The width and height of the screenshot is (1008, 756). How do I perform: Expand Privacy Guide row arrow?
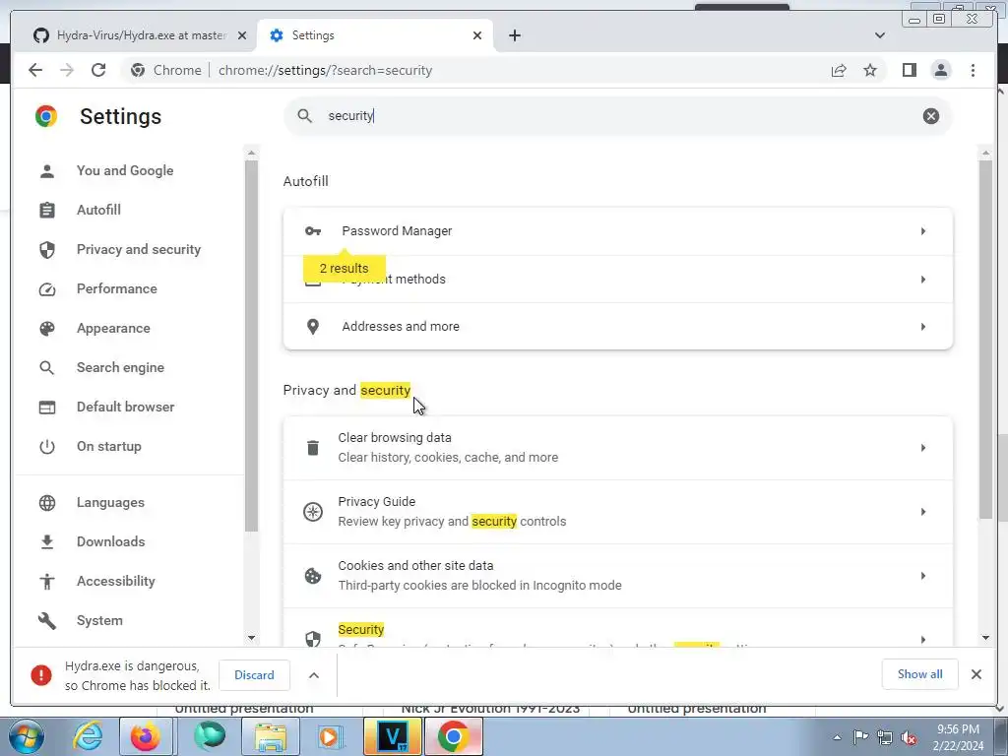923,512
